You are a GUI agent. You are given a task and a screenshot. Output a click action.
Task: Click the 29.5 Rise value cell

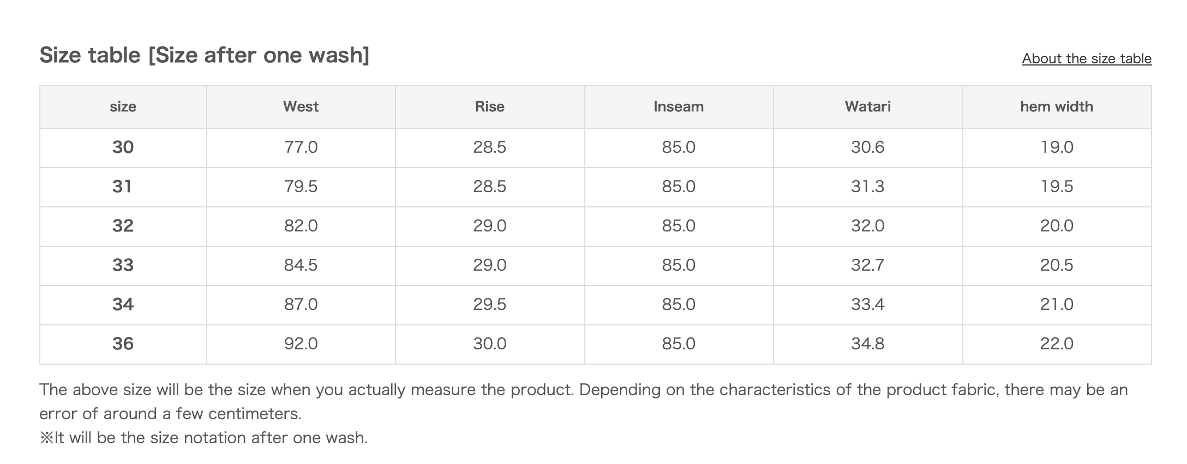[489, 305]
